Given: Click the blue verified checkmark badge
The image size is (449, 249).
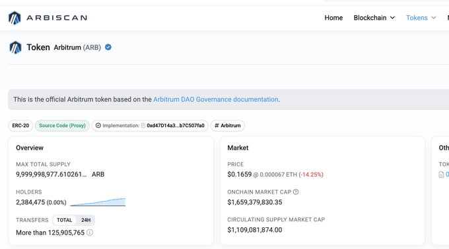Looking at the screenshot, I should point(108,47).
